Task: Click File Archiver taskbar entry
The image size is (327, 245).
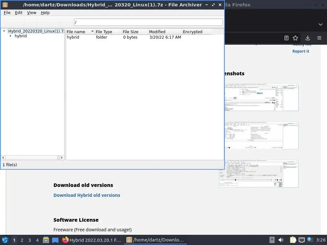Action: (x=156, y=240)
